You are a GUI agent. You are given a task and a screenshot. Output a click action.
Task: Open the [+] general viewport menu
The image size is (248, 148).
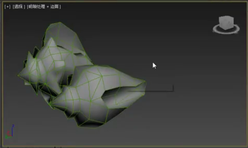click(x=8, y=7)
